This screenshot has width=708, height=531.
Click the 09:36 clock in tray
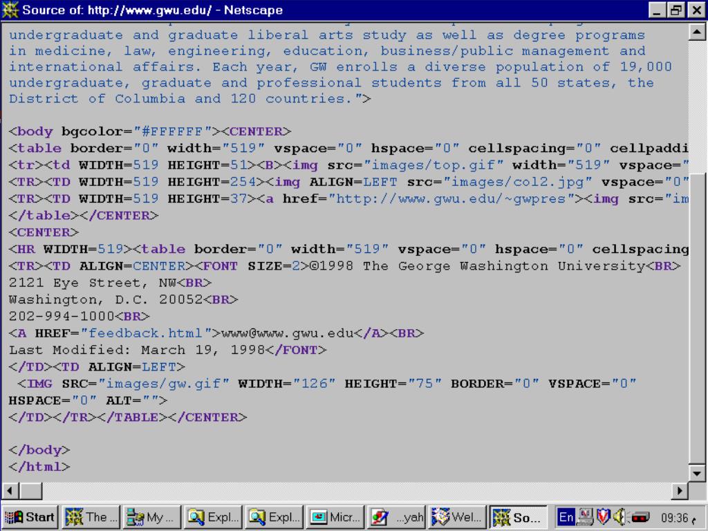[674, 517]
